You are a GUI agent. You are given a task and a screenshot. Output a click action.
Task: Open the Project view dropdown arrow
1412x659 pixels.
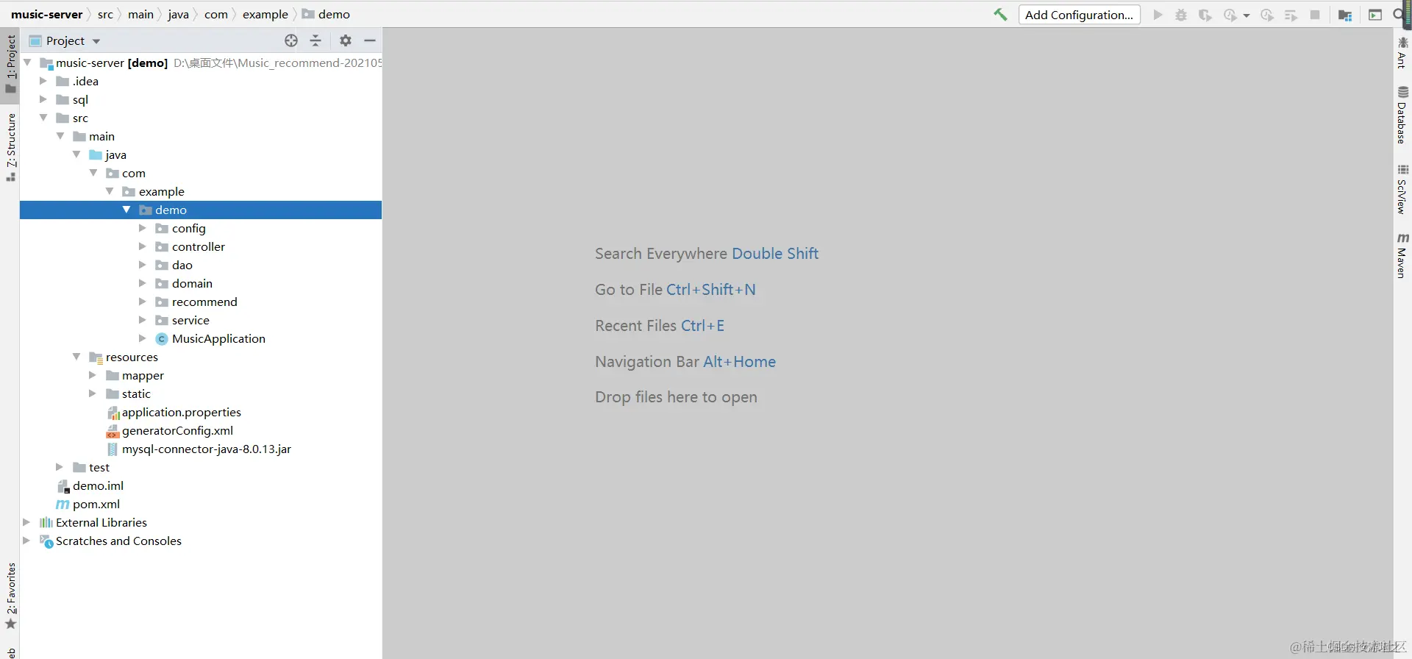[x=96, y=41]
